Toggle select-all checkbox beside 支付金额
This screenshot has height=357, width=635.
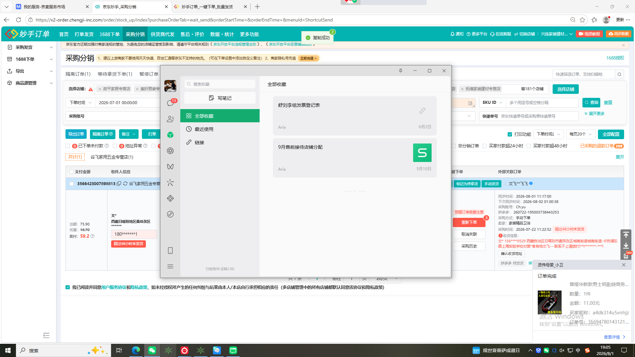[x=71, y=172]
